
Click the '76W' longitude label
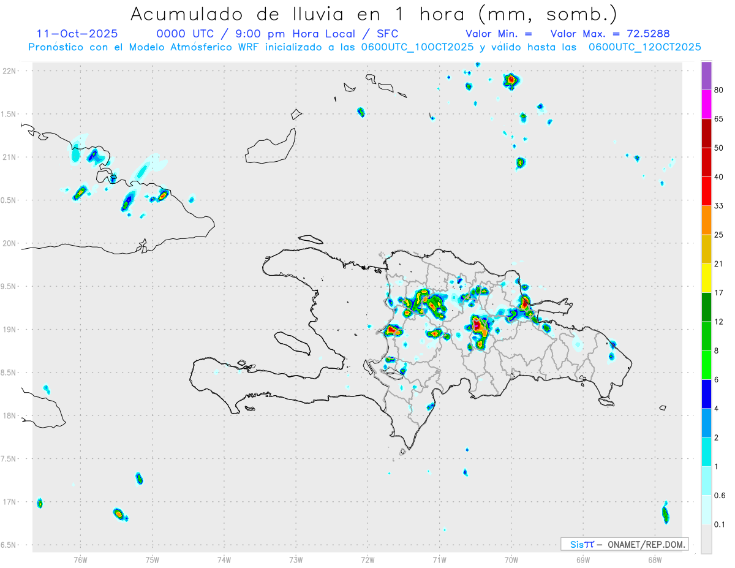point(80,560)
